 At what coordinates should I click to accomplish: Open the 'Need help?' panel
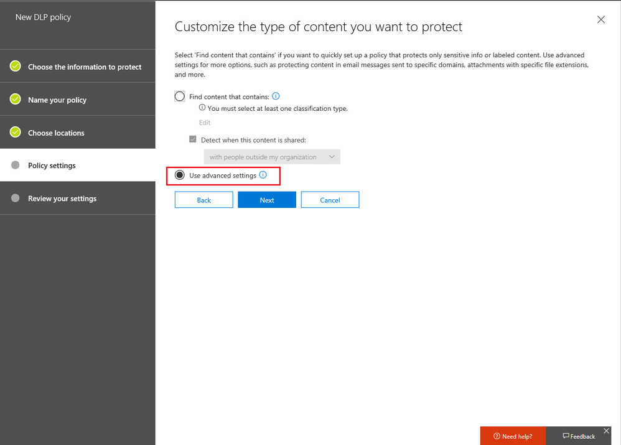(x=513, y=436)
